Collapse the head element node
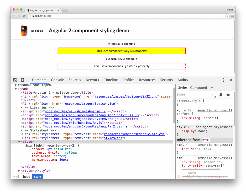The height and width of the screenshot is (194, 246). pyautogui.click(x=16, y=89)
